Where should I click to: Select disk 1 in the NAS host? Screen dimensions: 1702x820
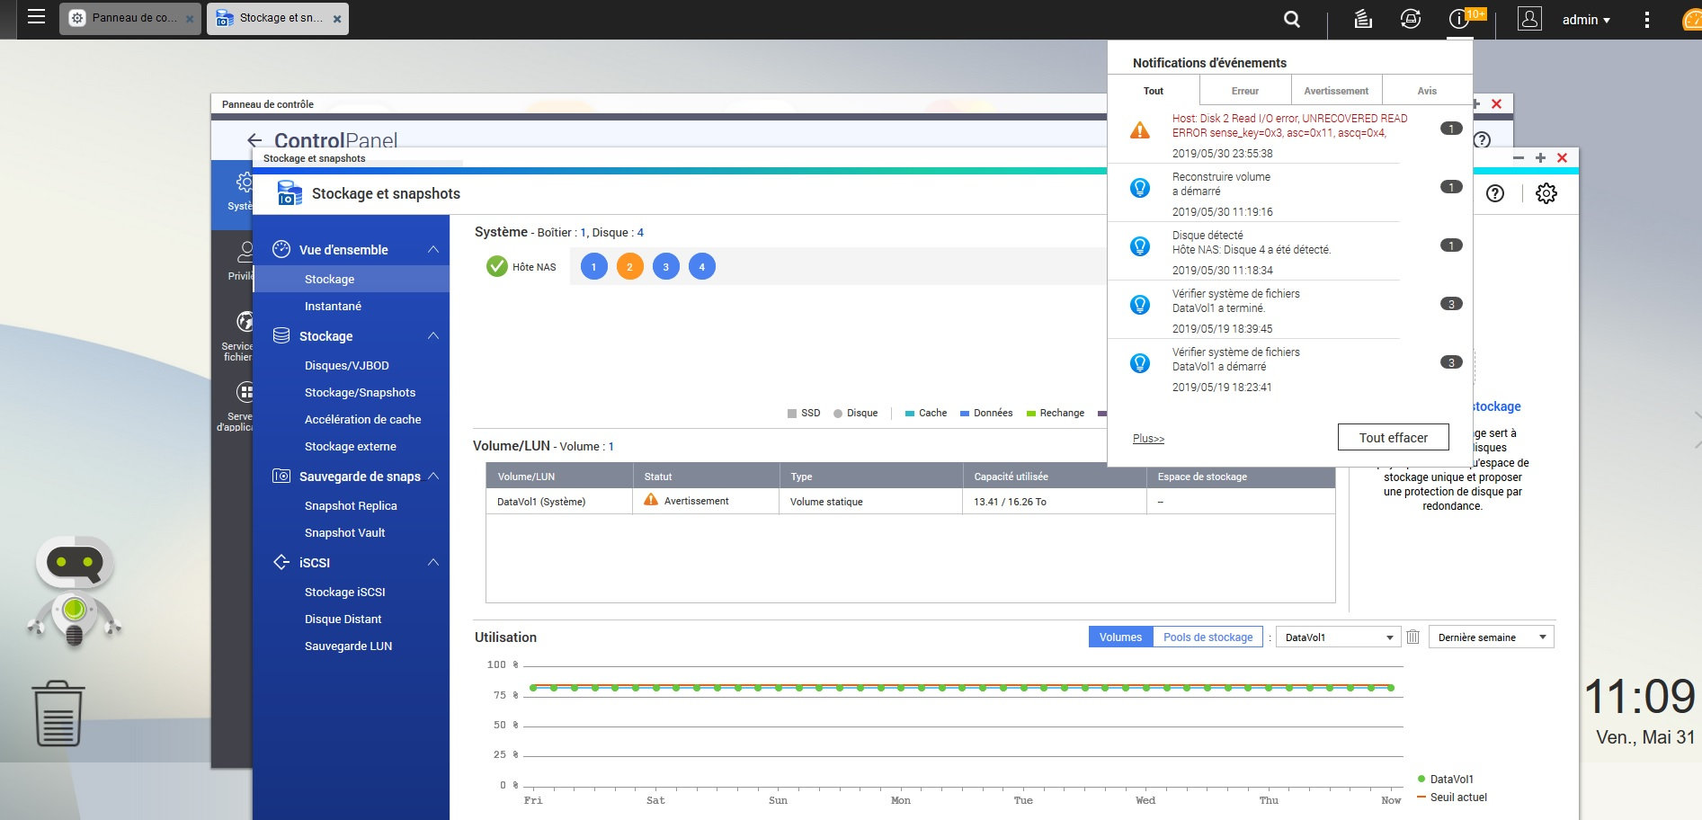click(593, 267)
